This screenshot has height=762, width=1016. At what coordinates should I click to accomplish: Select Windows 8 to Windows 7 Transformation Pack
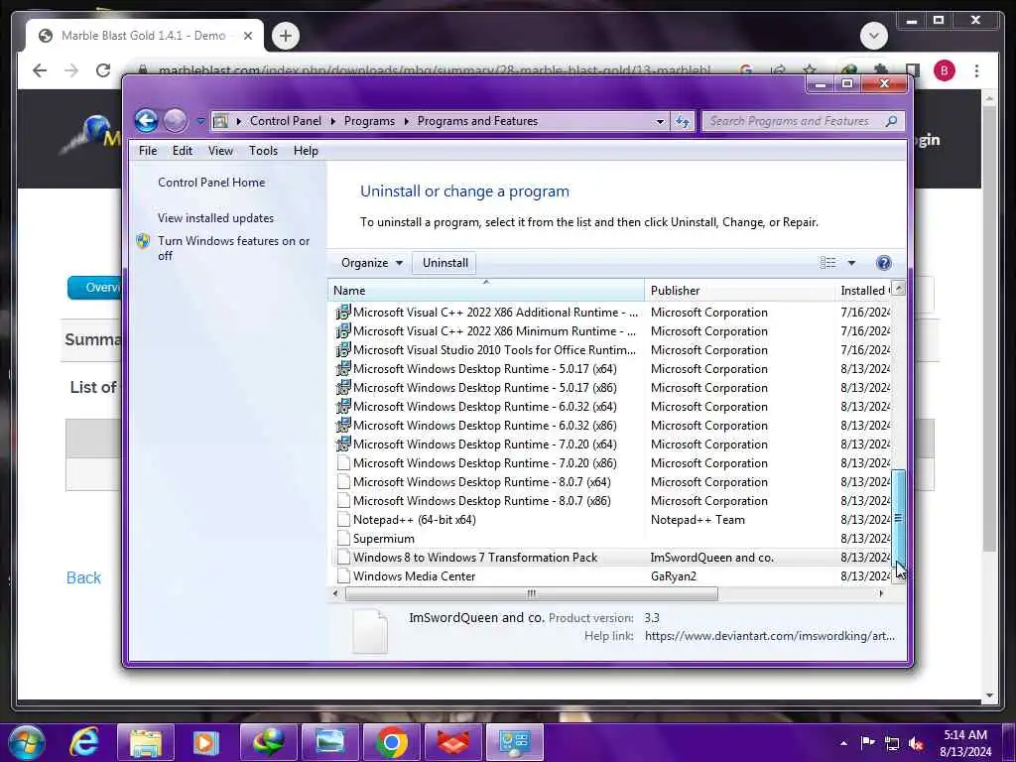(612, 558)
